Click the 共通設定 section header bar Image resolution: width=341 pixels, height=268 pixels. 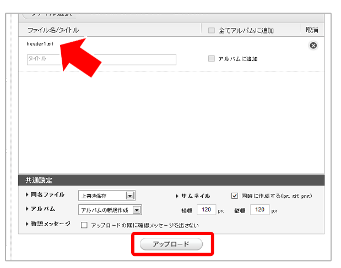(x=171, y=180)
